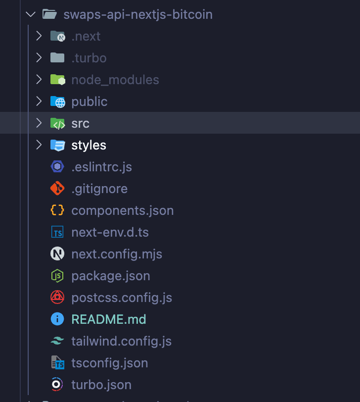360x402 pixels.
Task: Click the git icon beside .gitignore
Action: pyautogui.click(x=57, y=189)
